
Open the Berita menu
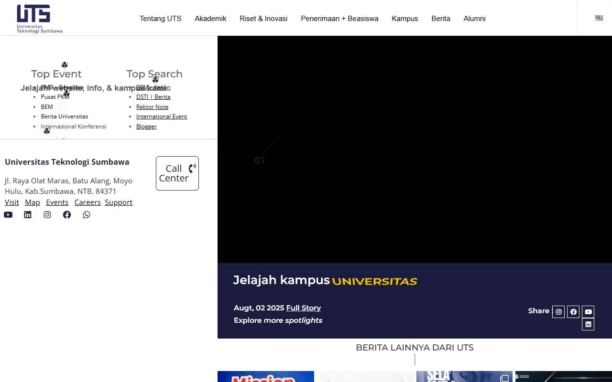(441, 19)
